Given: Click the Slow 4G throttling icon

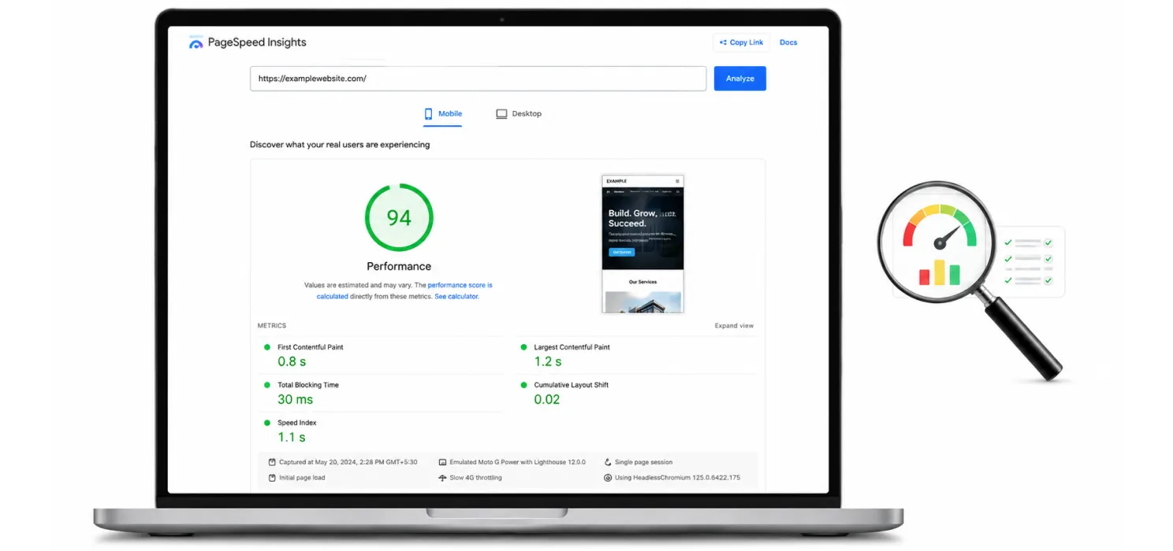Looking at the screenshot, I should pos(443,478).
